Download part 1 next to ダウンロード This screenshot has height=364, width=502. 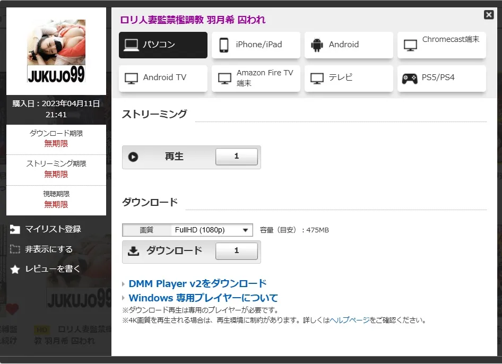click(x=237, y=251)
